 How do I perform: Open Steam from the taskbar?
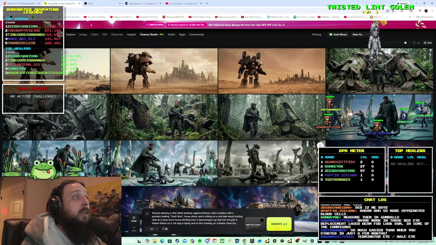coord(177,241)
